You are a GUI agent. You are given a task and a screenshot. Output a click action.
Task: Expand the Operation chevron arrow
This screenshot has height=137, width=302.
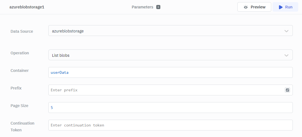coord(286,55)
